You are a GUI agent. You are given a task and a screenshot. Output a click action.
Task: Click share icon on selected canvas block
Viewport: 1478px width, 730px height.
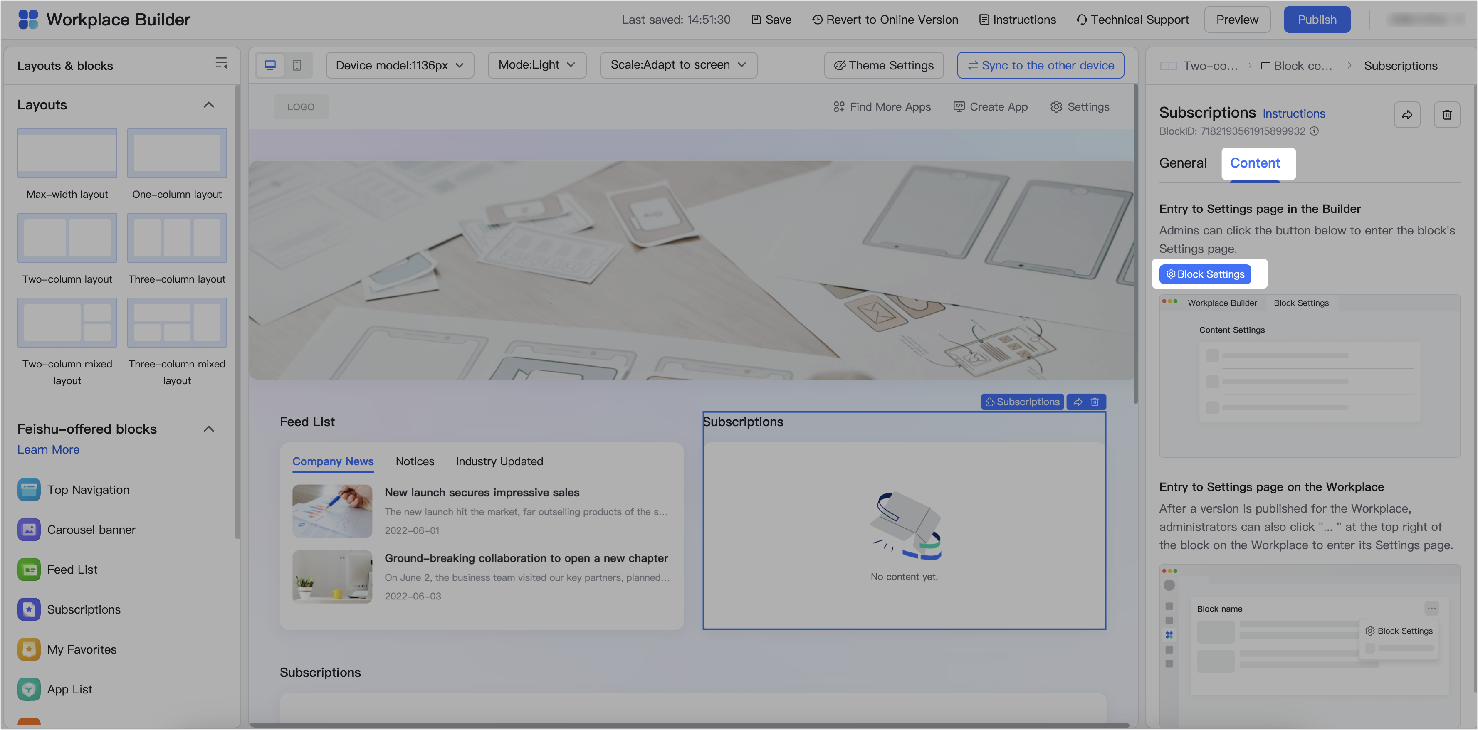tap(1078, 402)
